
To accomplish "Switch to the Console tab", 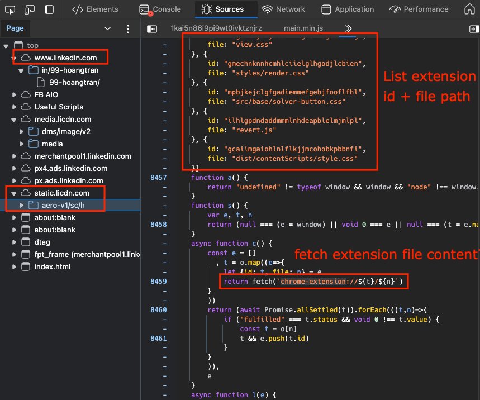I will (x=160, y=9).
